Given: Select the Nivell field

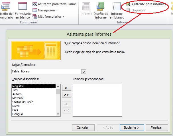Looking at the screenshot, I should coord(34,106).
